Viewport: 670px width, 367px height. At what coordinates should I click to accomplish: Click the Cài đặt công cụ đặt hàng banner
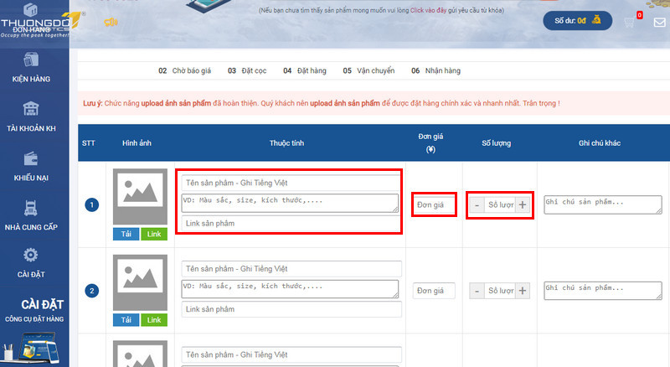click(34, 329)
